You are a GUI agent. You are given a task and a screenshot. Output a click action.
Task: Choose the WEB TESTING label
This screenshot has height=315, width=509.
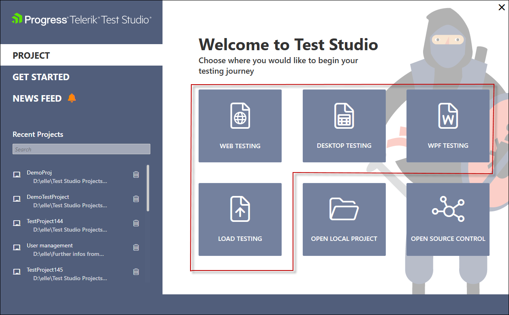coord(240,146)
